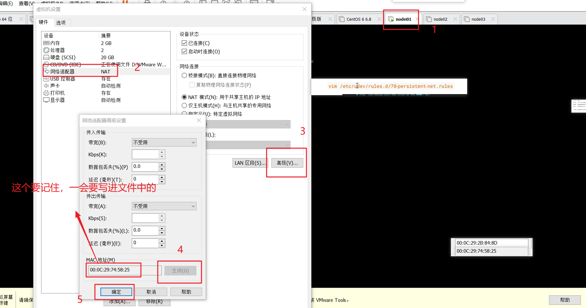
Task: Click the outgoing 延迟 (毫秒)(E) field
Action: (145, 243)
